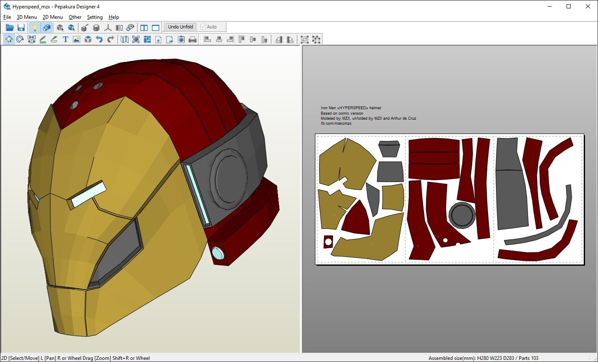Toggle the light bulb lighting icon

(x=35, y=28)
